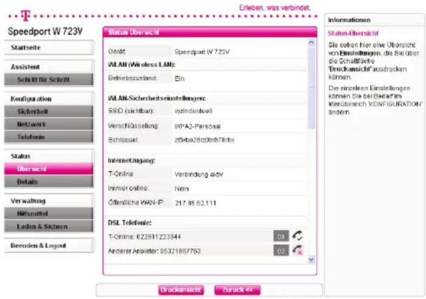Viewport: 426px width, 299px height.
Task: Select Schritt für Schritt assistant
Action: point(49,80)
